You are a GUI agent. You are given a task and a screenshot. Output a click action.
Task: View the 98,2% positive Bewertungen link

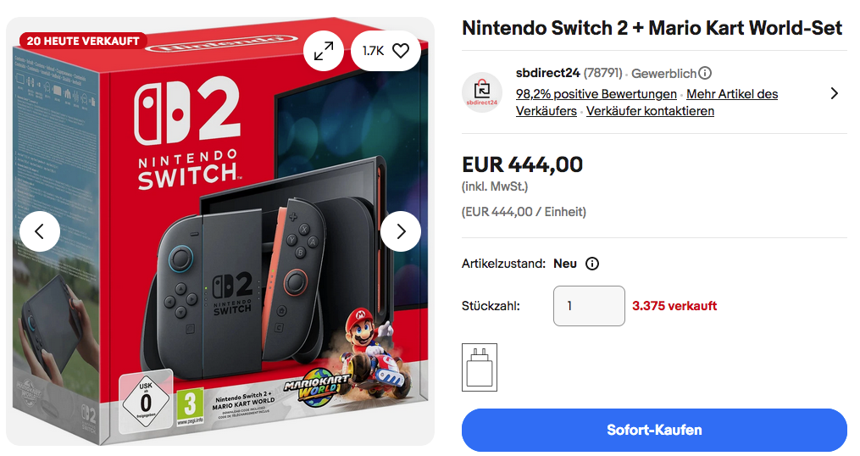(x=596, y=94)
